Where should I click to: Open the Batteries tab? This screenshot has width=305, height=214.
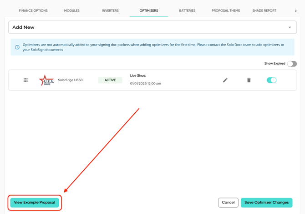(187, 10)
